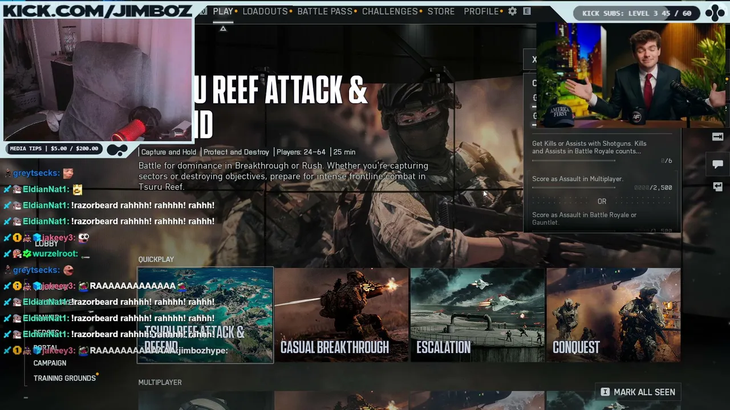730x410 pixels.
Task: Select the Conquest mode card
Action: click(614, 315)
